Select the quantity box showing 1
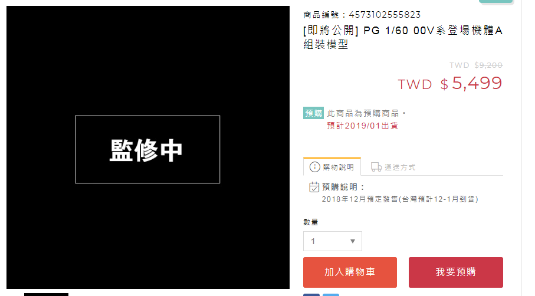The width and height of the screenshot is (535, 296). coord(332,241)
